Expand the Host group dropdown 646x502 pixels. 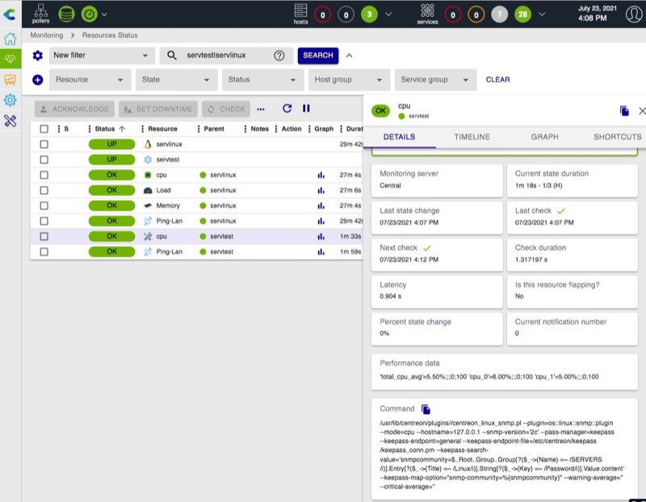[x=349, y=80]
